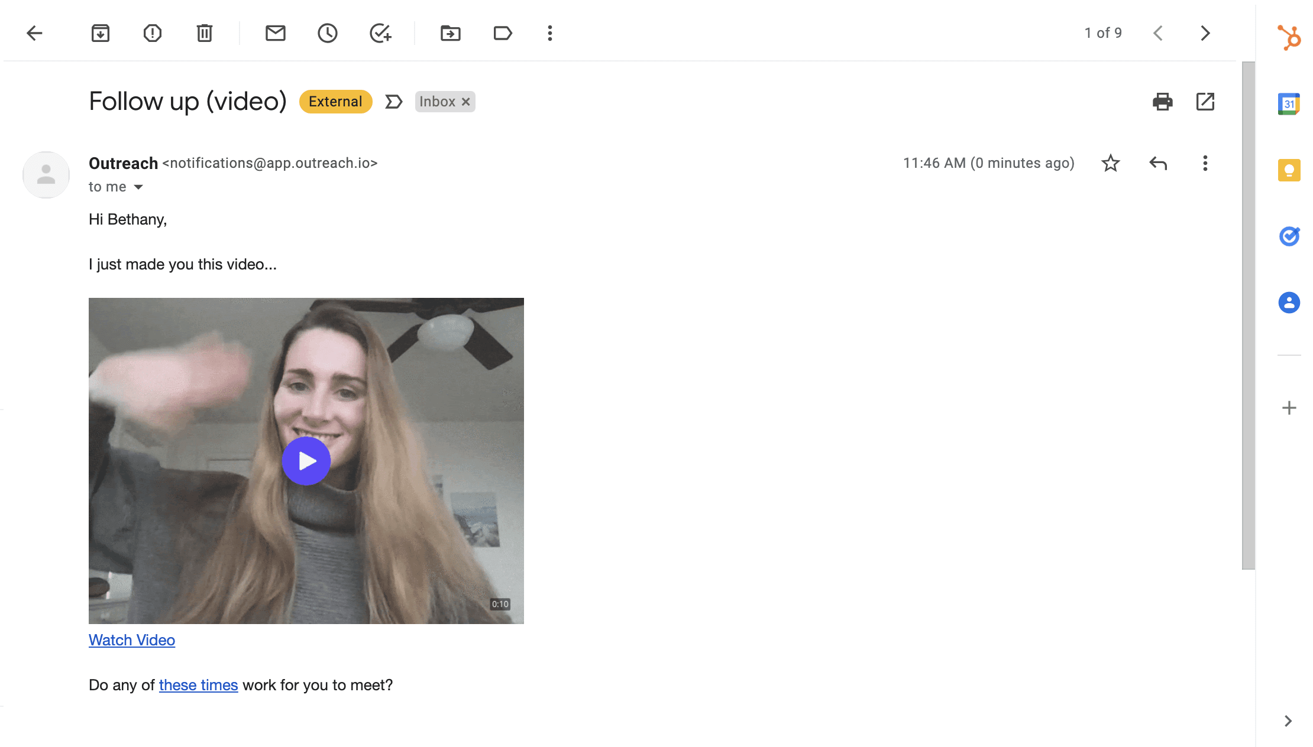This screenshot has height=747, width=1313.
Task: Open the message's more actions menu
Action: coord(1205,163)
